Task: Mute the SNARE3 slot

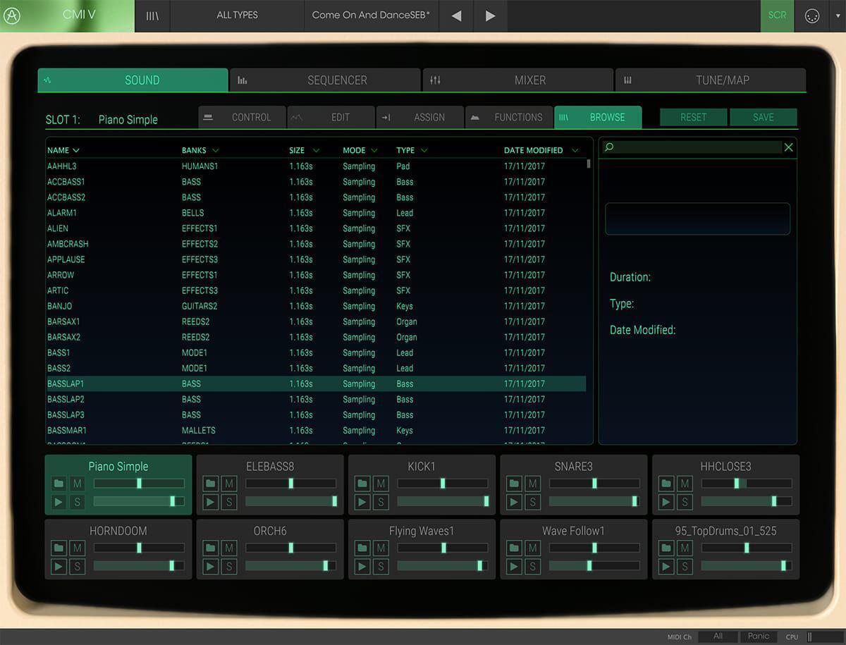Action: 532,484
